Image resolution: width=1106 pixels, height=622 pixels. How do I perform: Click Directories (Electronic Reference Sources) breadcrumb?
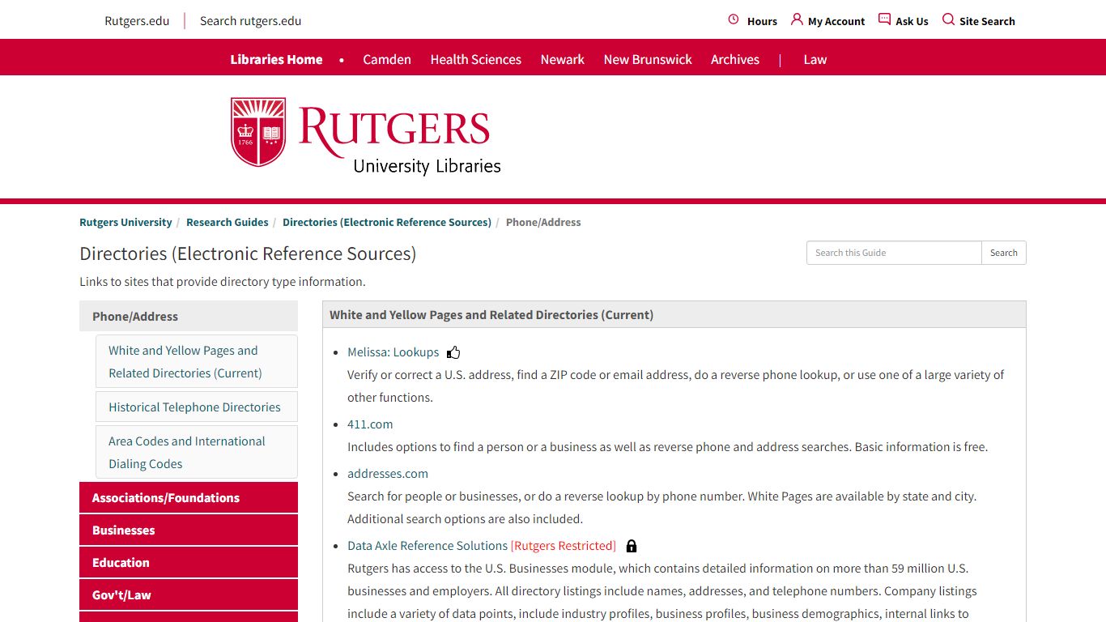pyautogui.click(x=387, y=222)
